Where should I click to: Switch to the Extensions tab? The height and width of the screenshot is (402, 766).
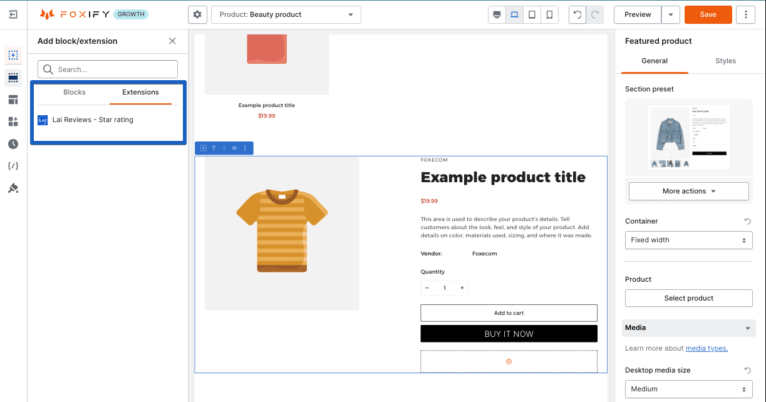point(140,92)
